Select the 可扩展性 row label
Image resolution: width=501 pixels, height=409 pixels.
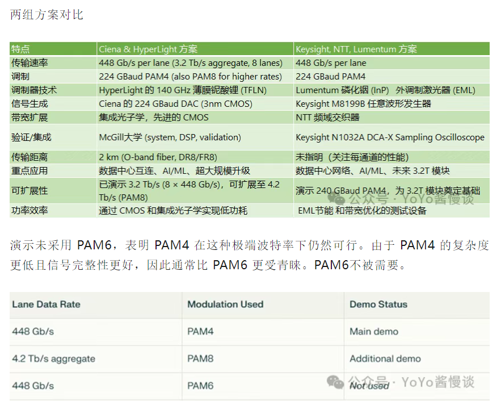(x=30, y=191)
